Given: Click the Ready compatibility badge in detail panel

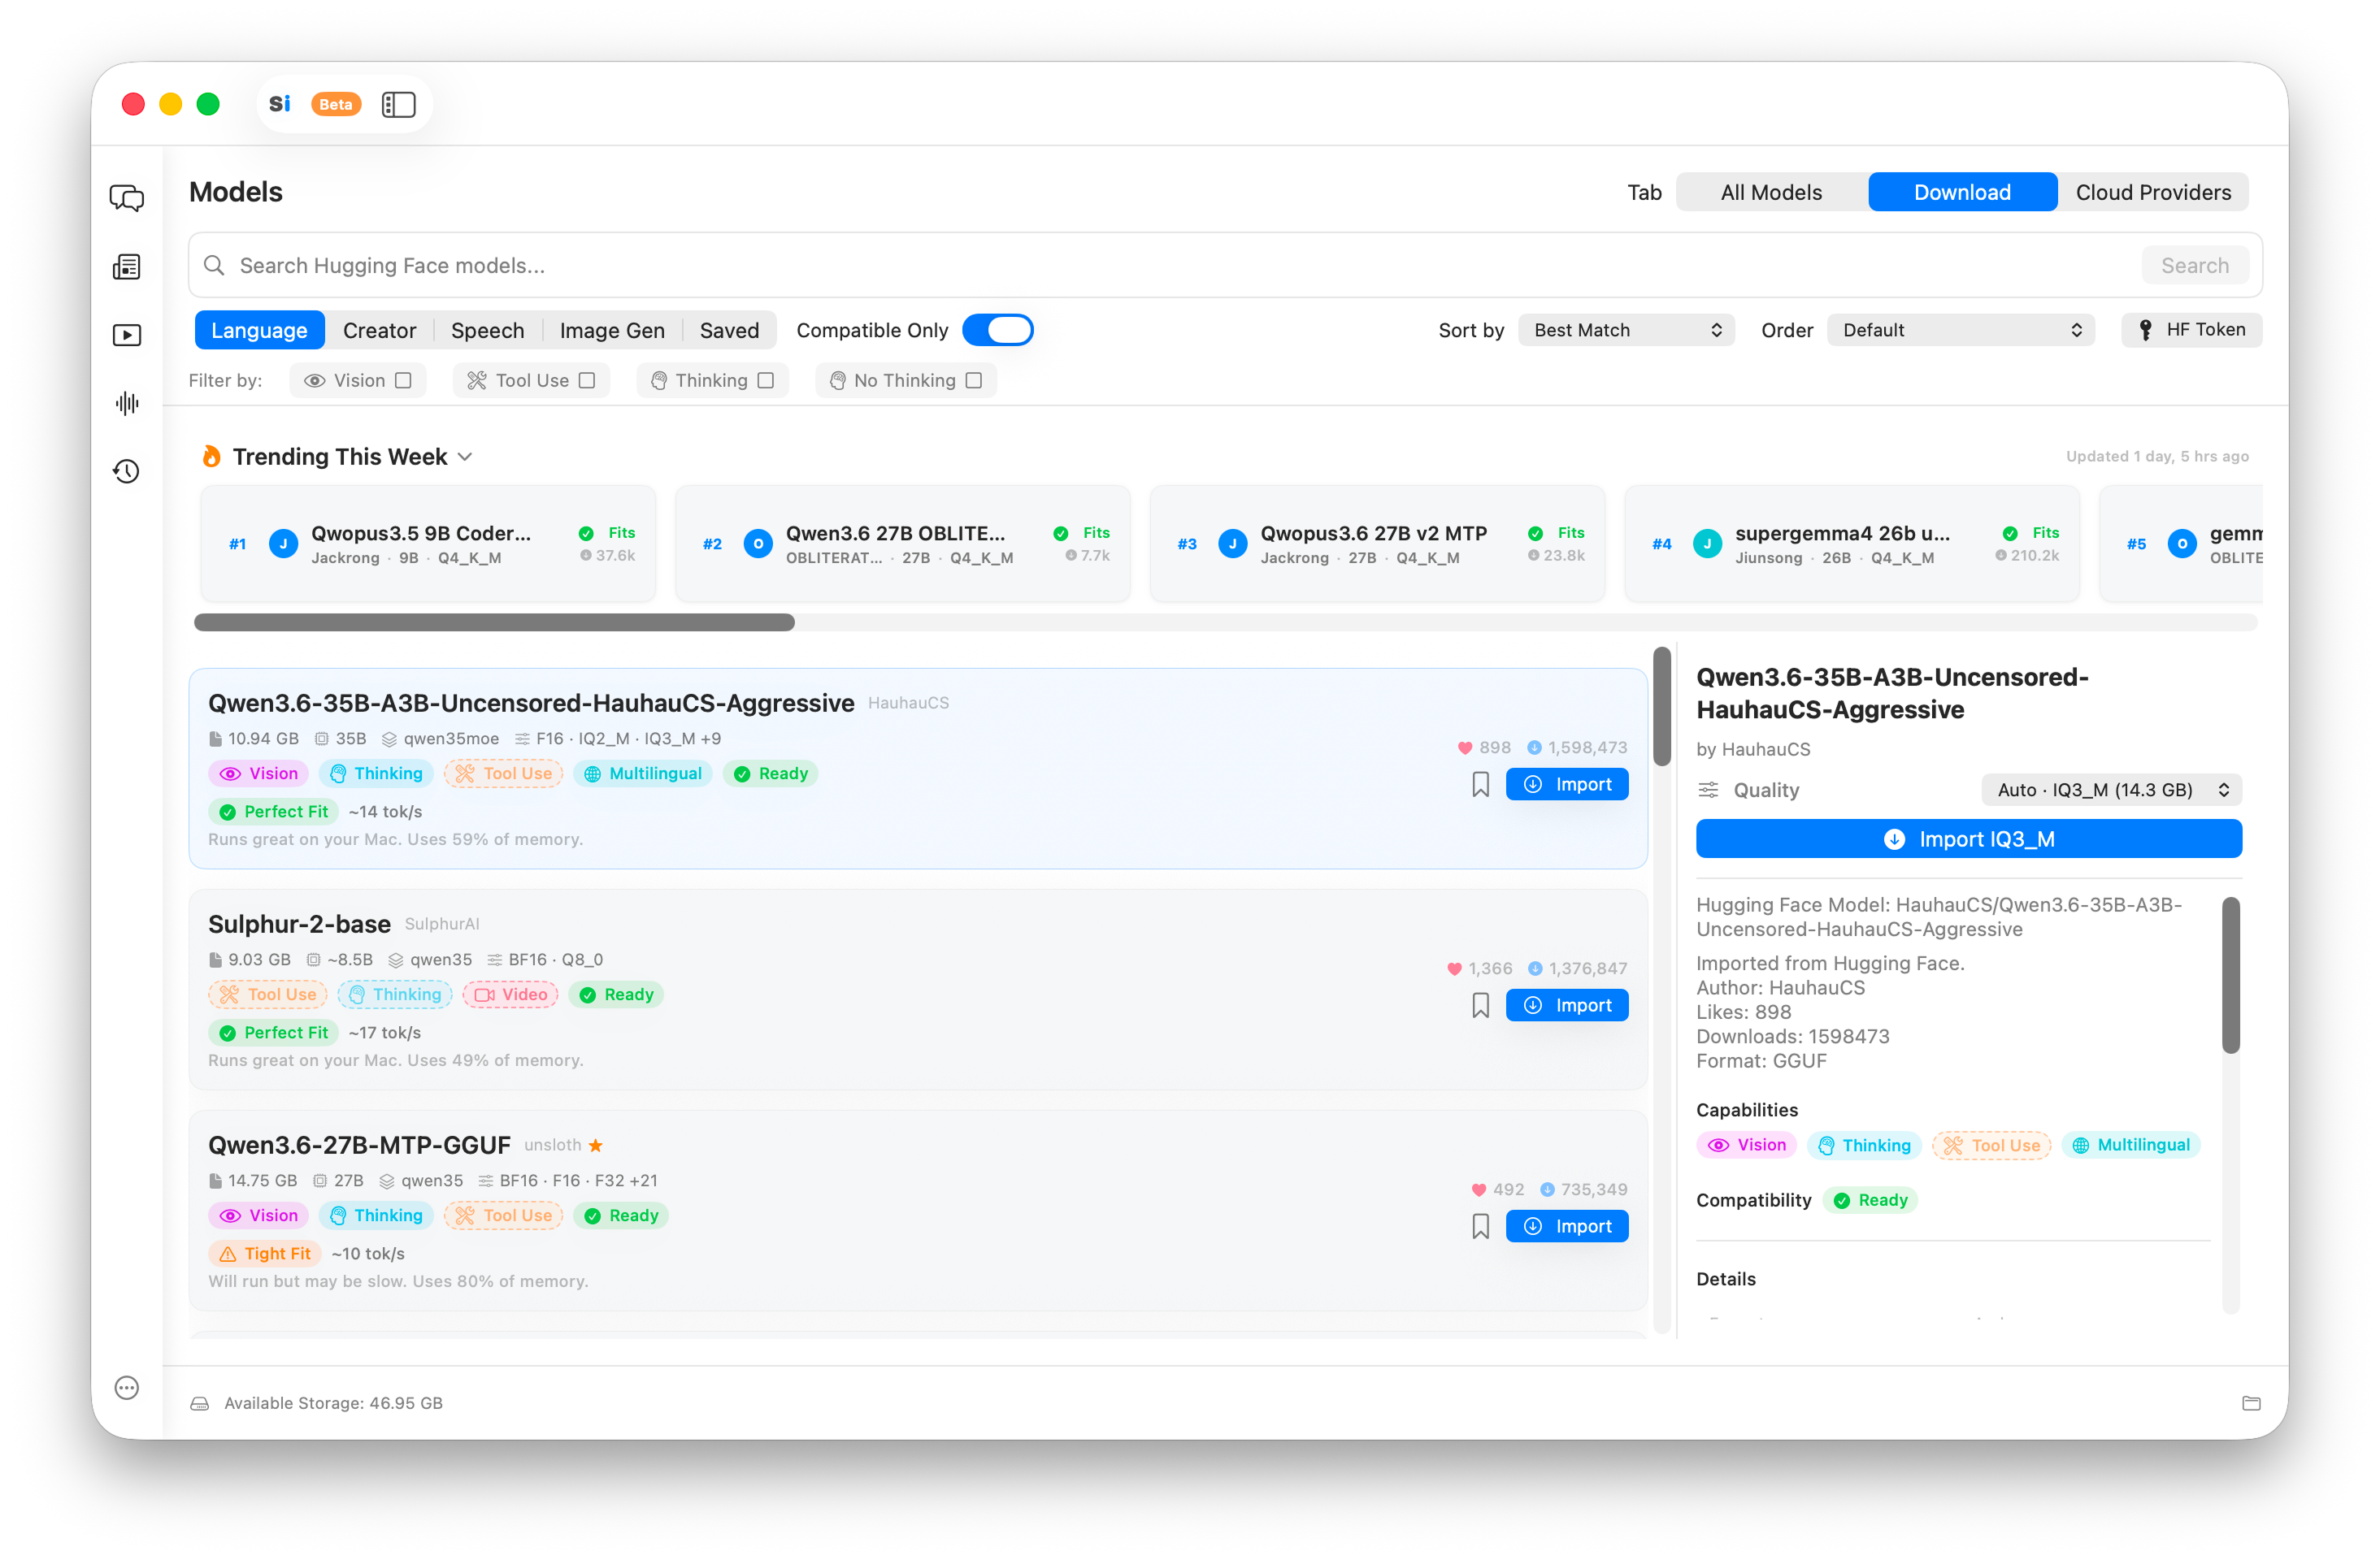Looking at the screenshot, I should pos(1871,1200).
